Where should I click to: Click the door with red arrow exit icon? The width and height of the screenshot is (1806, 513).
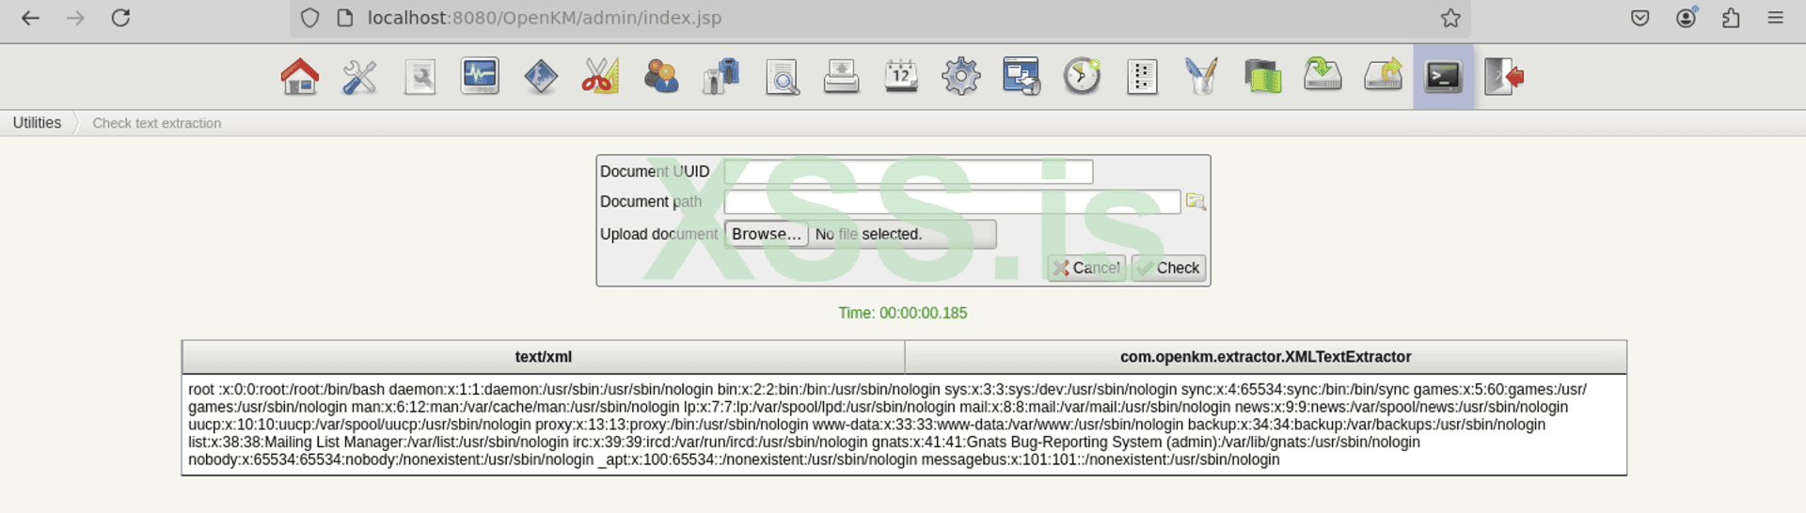coord(1503,76)
